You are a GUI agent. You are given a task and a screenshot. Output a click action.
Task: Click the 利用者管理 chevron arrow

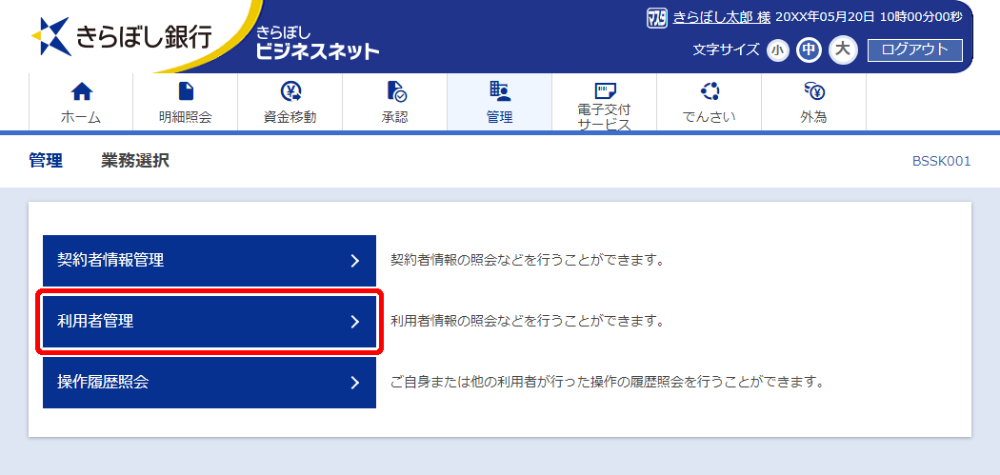[x=355, y=322]
